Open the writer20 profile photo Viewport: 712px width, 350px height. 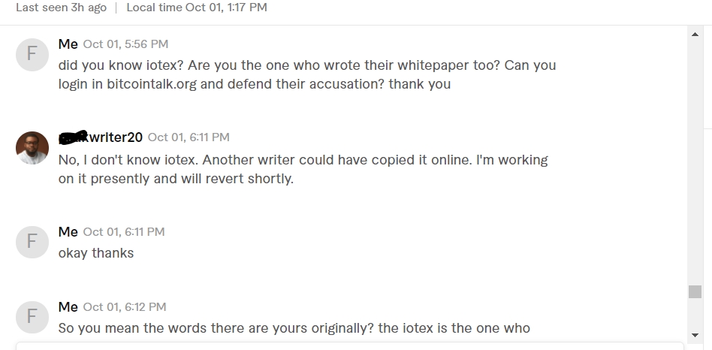[x=32, y=148]
